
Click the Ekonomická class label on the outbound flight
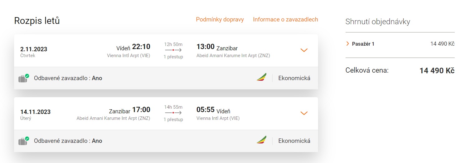click(x=294, y=78)
